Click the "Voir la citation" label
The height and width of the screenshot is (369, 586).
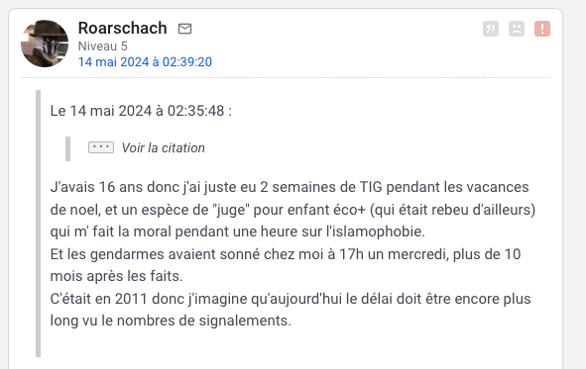164,148
